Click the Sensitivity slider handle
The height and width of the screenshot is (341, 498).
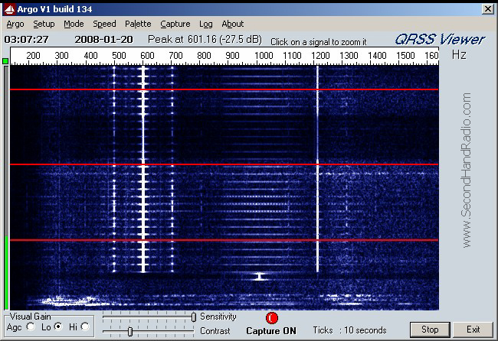tap(193, 317)
